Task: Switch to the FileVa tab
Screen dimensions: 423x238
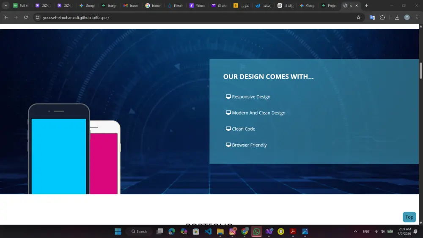Action: click(175, 5)
